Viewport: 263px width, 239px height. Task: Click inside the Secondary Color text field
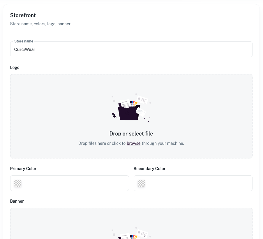coord(198,183)
